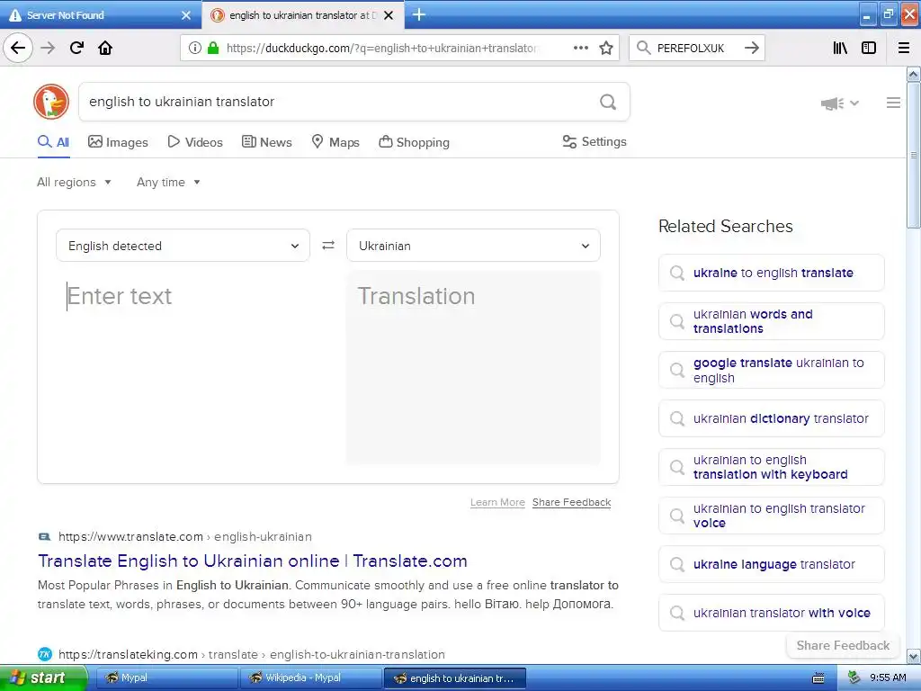Open search Settings

(595, 141)
